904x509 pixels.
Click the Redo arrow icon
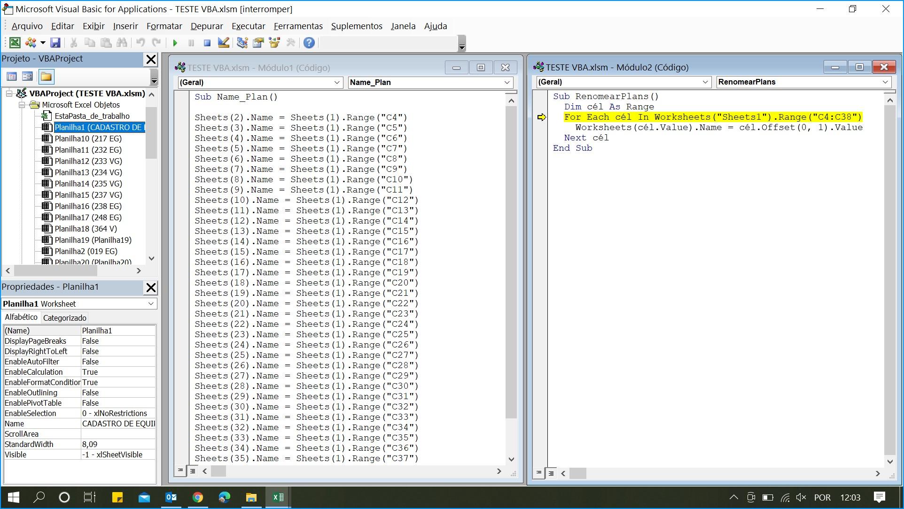156,43
